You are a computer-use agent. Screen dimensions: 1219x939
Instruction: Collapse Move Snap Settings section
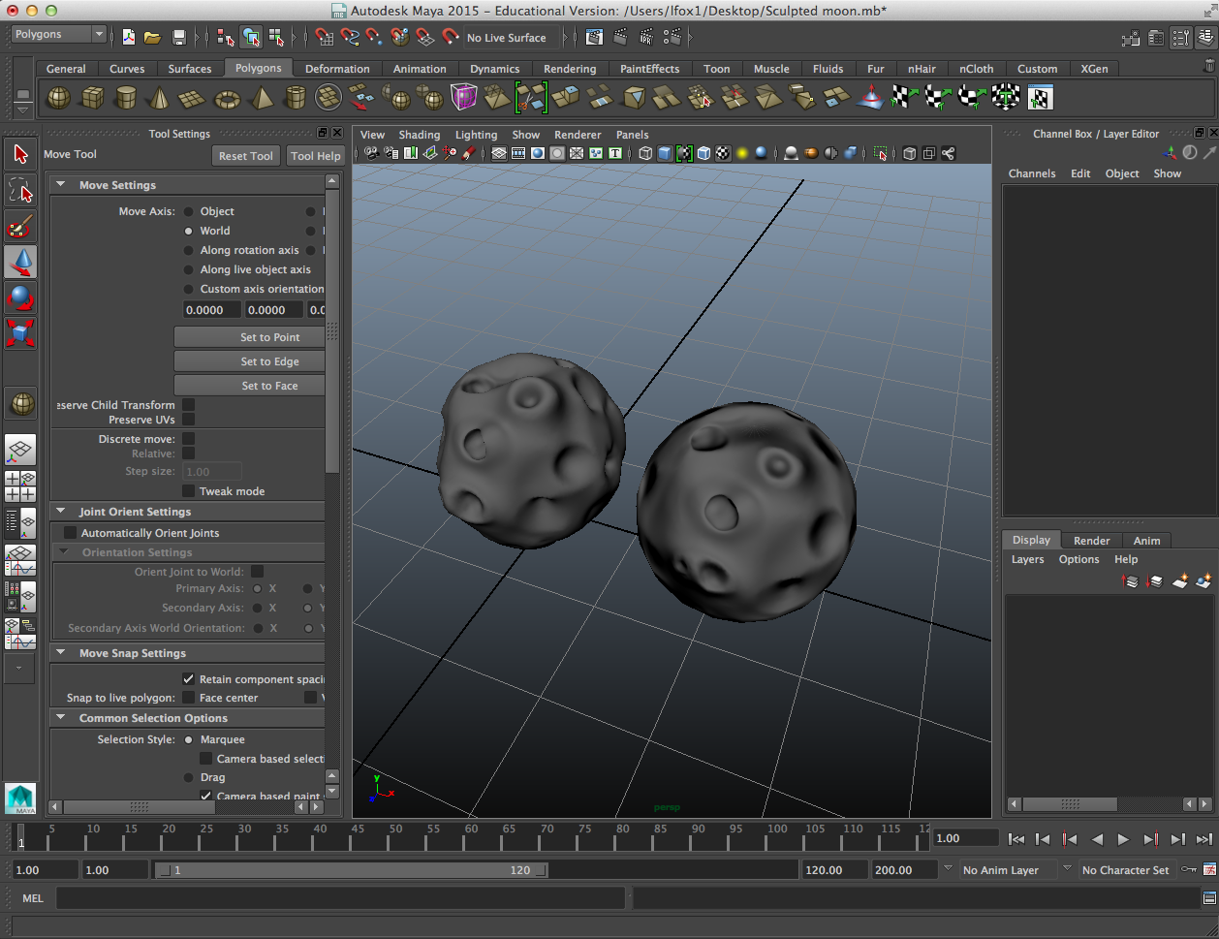61,653
